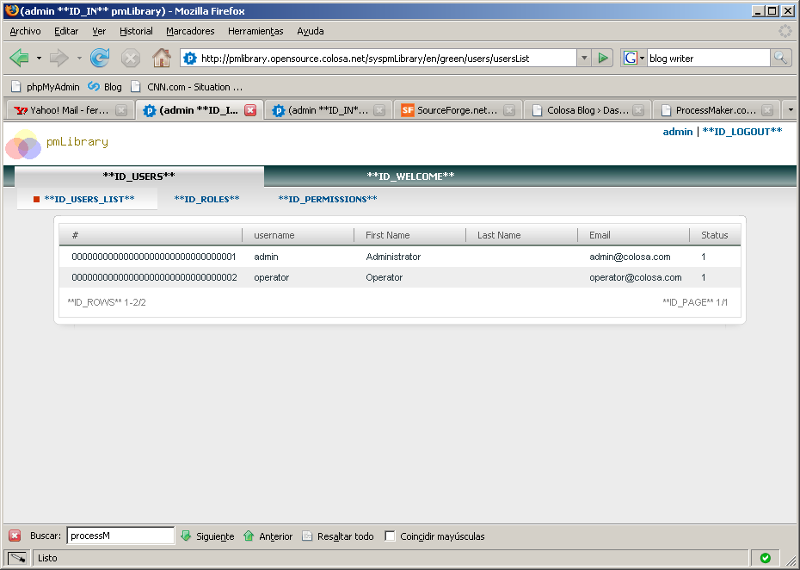
Task: Click the Buscar find text field
Action: click(120, 536)
